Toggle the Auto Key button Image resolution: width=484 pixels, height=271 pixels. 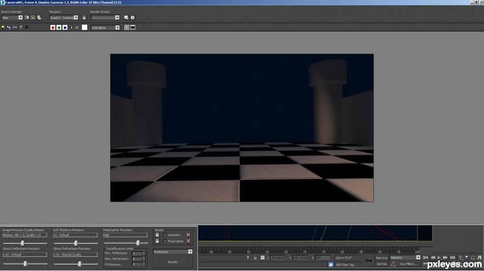click(382, 258)
